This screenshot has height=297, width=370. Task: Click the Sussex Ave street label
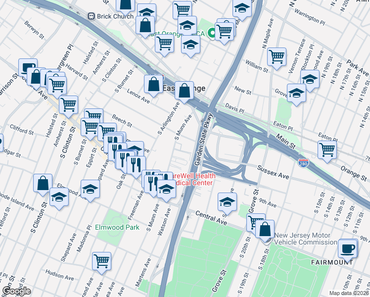273,172
